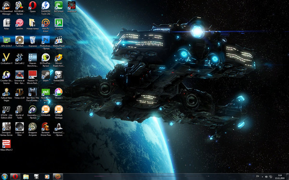Launch Fallout New Vegas shortcut

[x=6, y=95]
